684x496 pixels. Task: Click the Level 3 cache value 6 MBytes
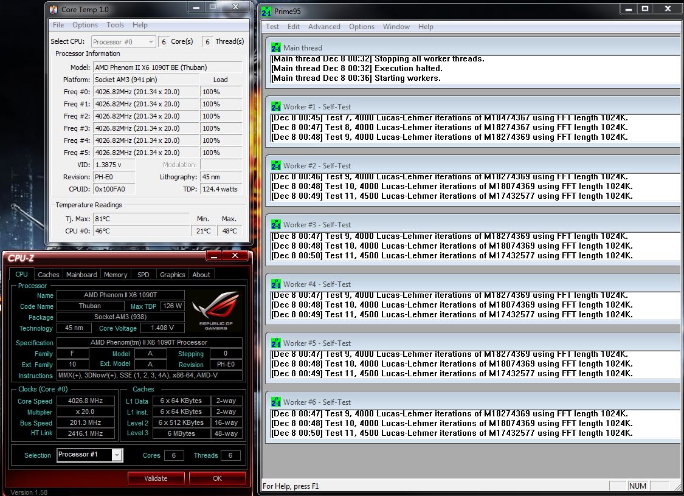181,433
